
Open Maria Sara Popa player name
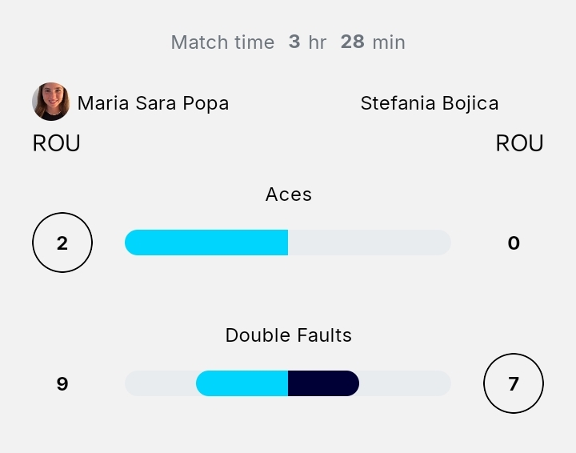(x=153, y=103)
